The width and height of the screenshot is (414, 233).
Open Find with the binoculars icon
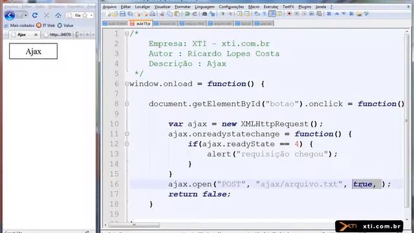coord(204,14)
